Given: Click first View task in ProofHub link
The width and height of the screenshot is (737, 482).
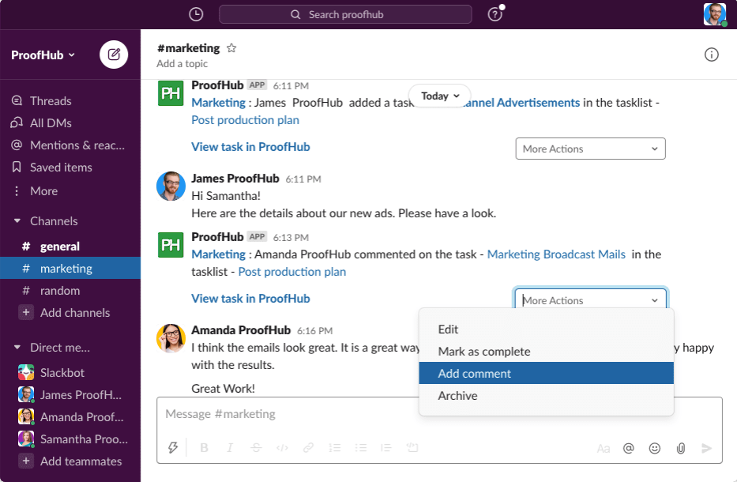Looking at the screenshot, I should pos(250,147).
